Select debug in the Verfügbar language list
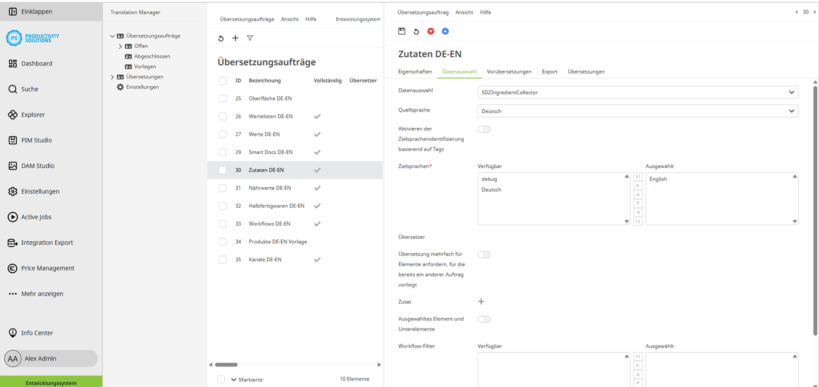 click(489, 179)
